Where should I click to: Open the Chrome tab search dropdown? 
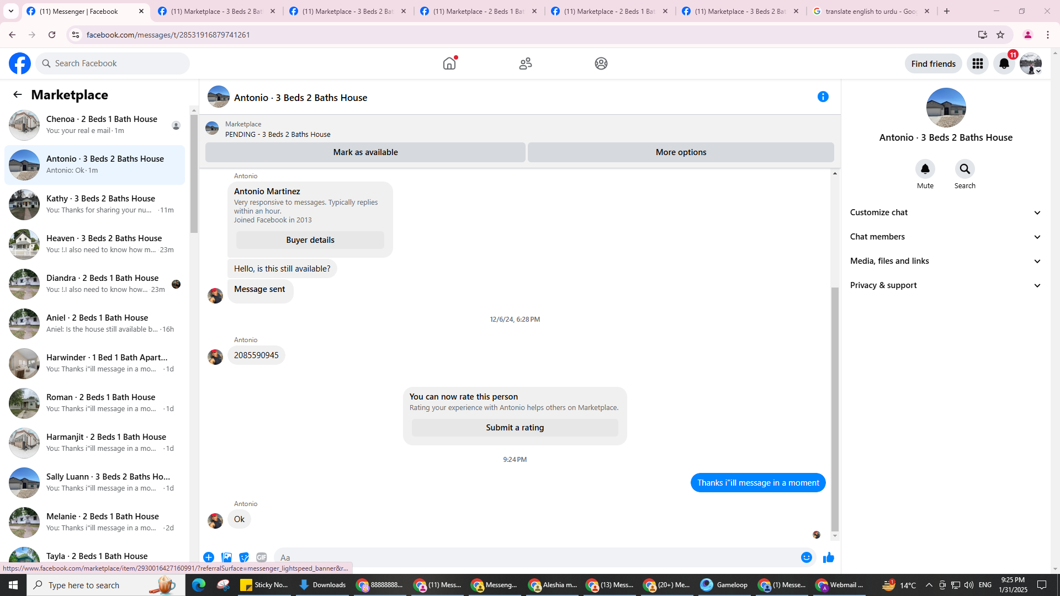11,11
